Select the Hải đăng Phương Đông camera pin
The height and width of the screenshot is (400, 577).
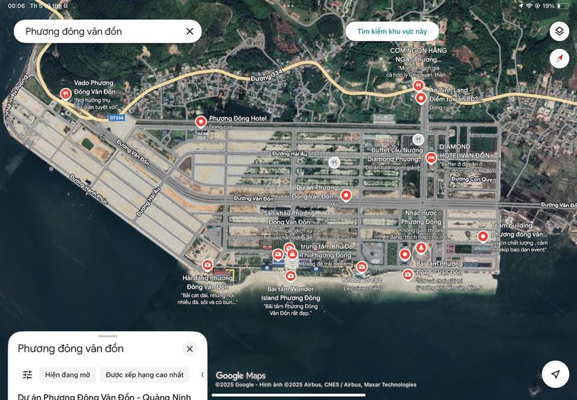(x=207, y=265)
